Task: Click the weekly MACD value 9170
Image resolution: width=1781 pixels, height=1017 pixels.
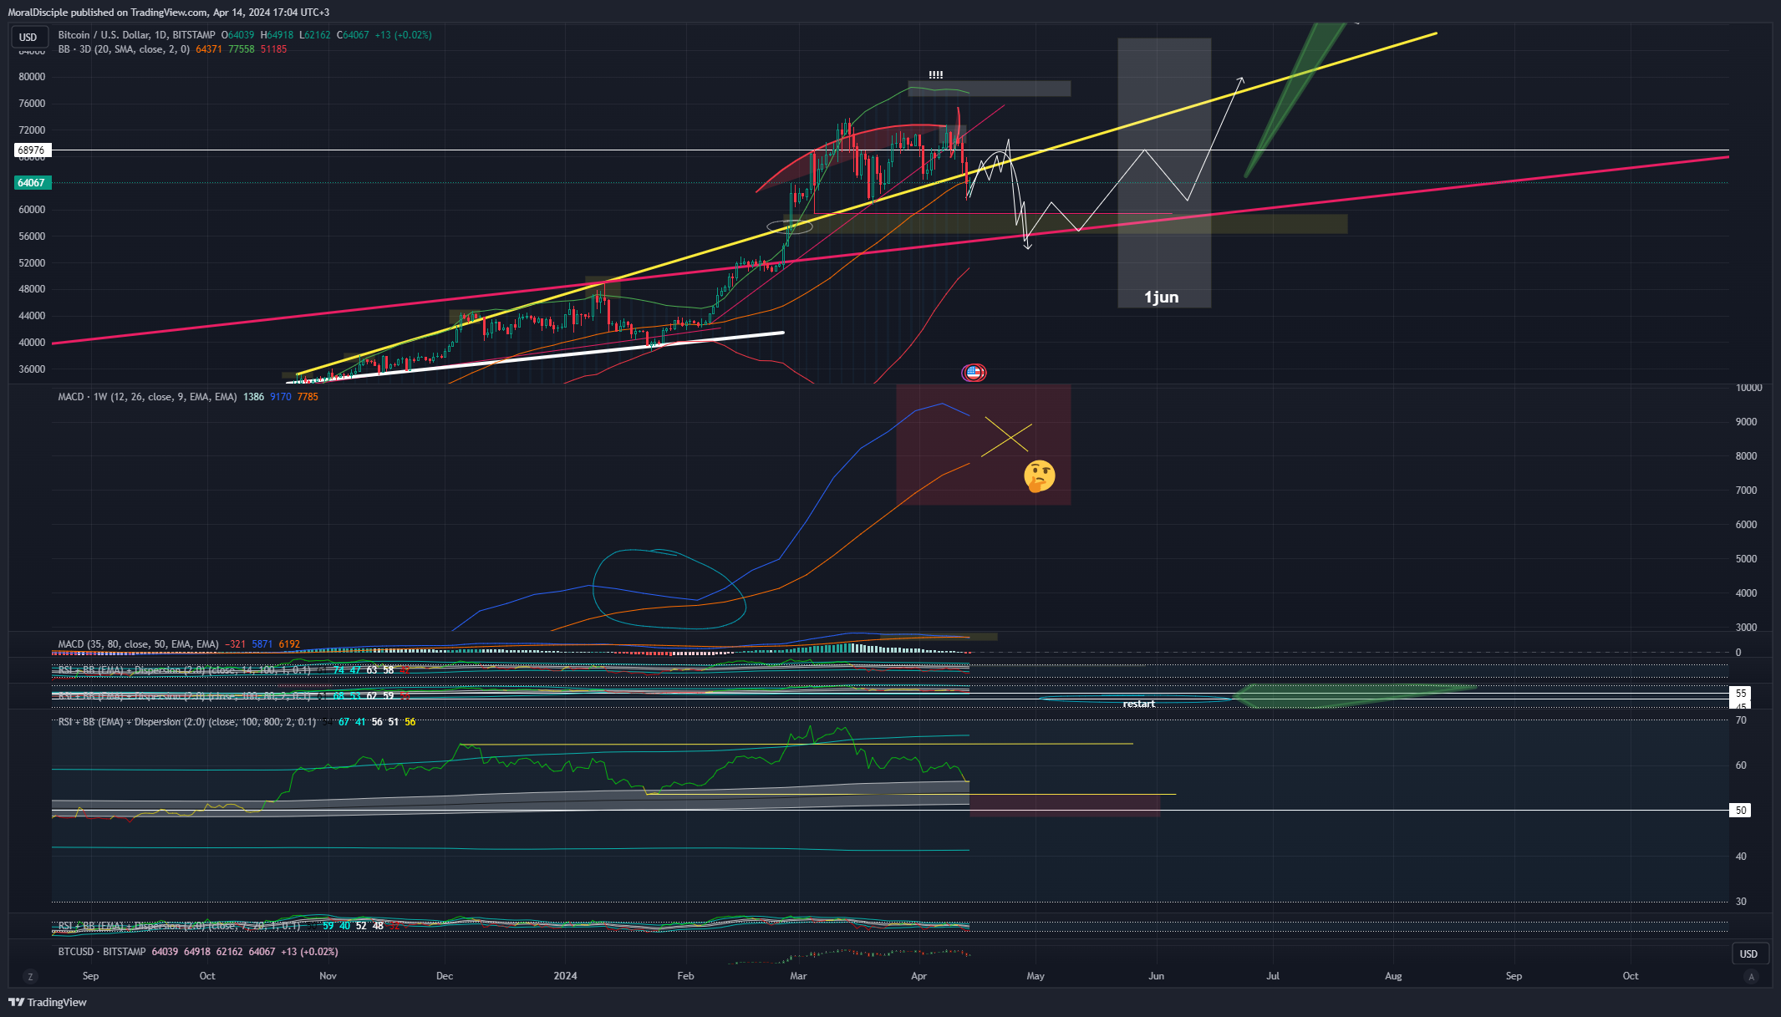Action: tap(281, 397)
